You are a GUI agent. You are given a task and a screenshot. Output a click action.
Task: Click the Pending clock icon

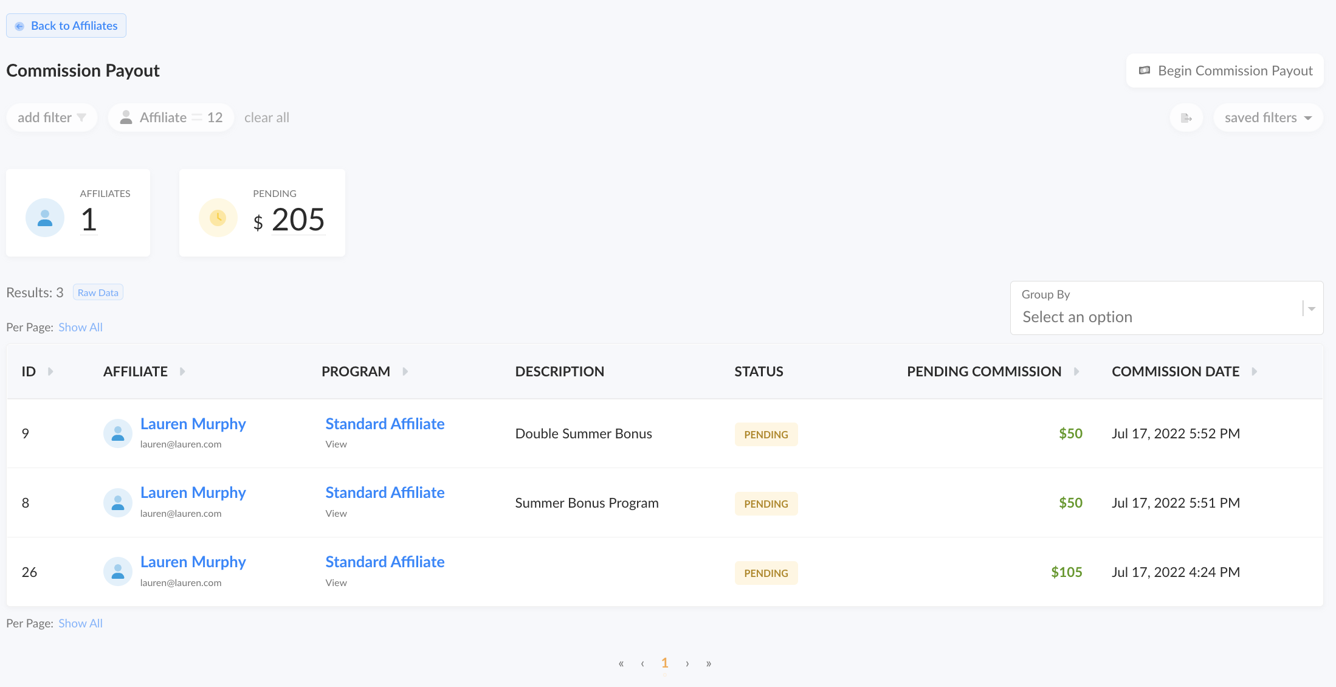pyautogui.click(x=218, y=218)
